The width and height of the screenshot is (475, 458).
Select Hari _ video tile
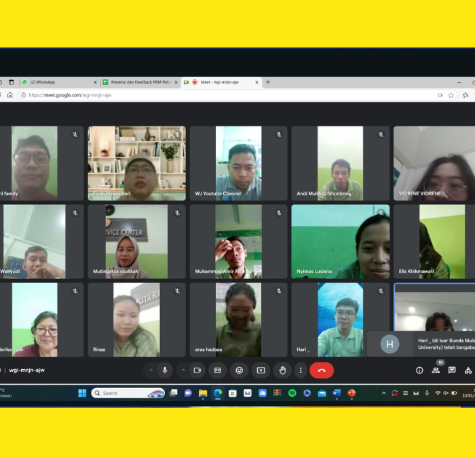click(340, 320)
